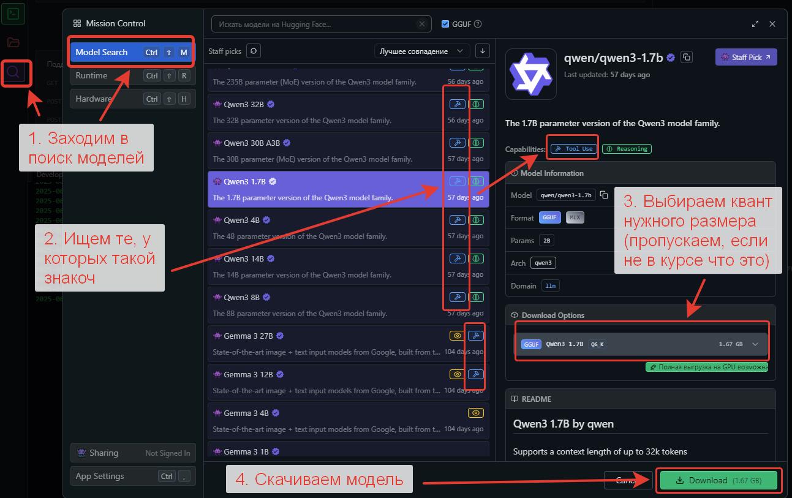Select the Gemma 3 1B model row
Viewport: 792px width, 498px height.
click(x=348, y=450)
